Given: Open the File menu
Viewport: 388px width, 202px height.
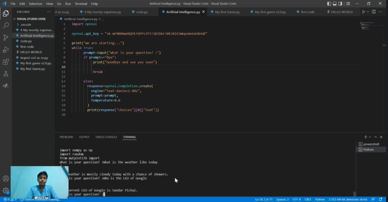Looking at the screenshot, I should tap(13, 4).
